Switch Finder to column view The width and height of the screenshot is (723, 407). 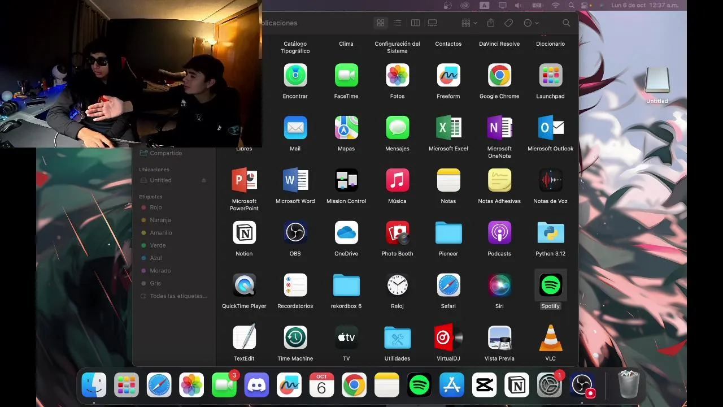pos(415,23)
